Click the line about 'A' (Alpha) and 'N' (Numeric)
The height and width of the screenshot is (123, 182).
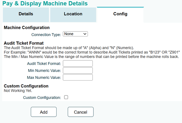tap(69, 48)
